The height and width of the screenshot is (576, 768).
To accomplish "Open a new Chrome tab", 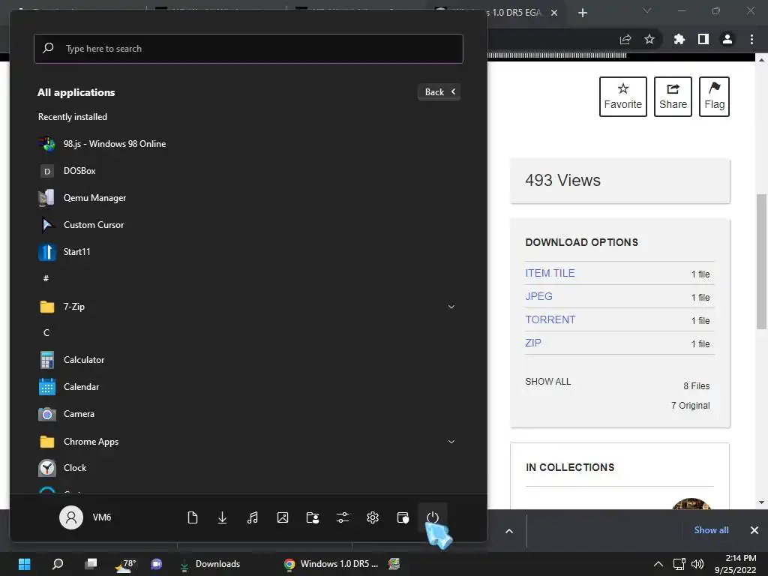I will 582,13.
